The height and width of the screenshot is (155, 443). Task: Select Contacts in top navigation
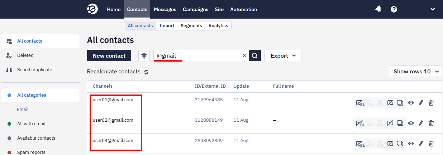coord(137,9)
